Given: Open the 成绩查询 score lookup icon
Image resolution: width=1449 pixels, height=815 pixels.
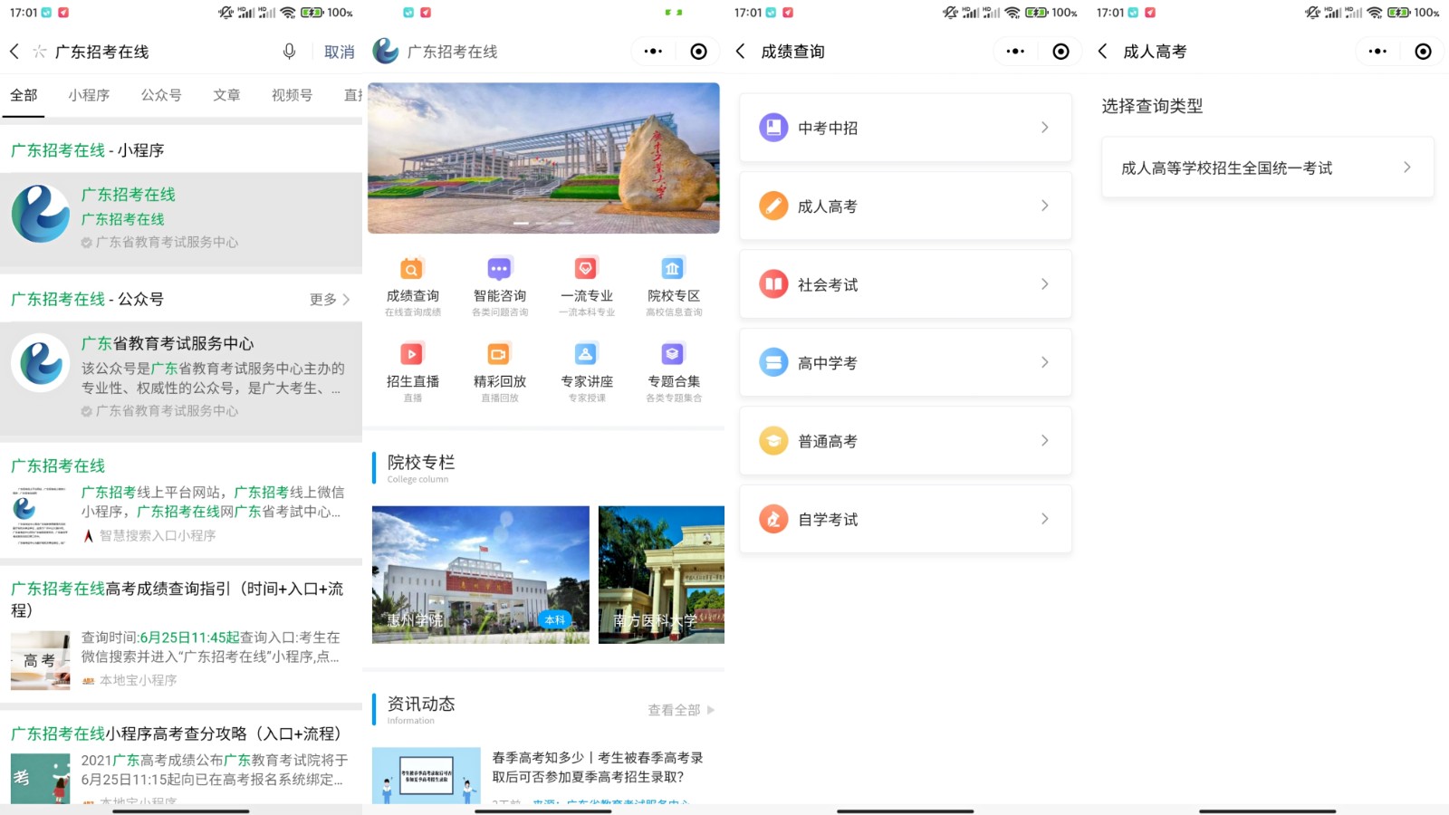Looking at the screenshot, I should click(412, 269).
